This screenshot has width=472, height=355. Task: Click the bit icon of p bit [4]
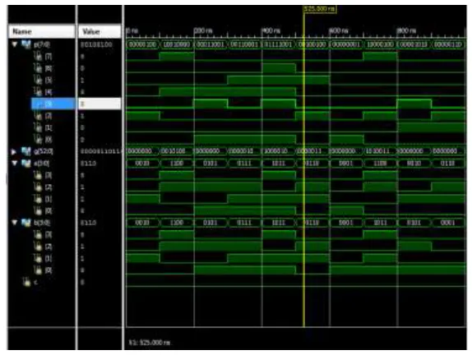coord(38,92)
